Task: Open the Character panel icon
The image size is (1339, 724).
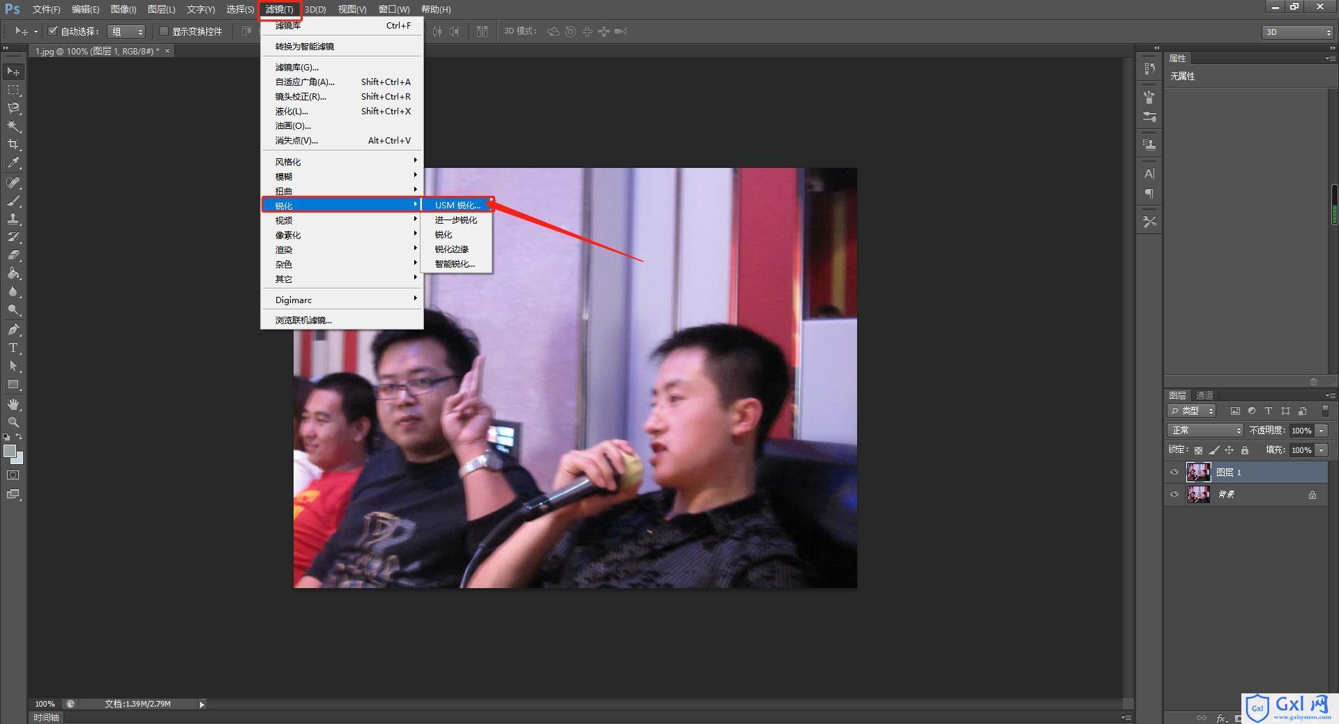Action: tap(1149, 174)
